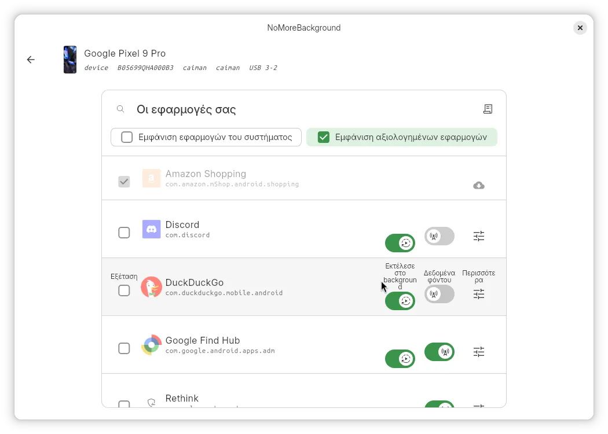
Task: Click the search magnifier icon
Action: (120, 109)
